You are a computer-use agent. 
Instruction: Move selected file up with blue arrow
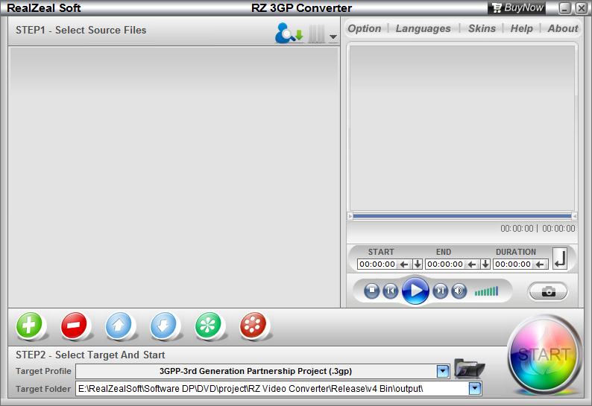(119, 326)
